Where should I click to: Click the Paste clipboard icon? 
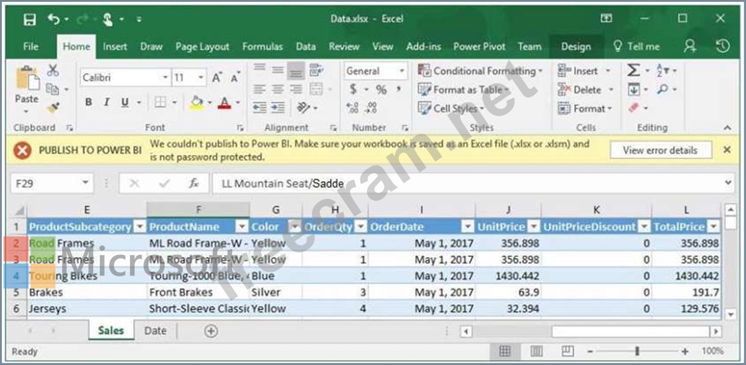[x=27, y=79]
